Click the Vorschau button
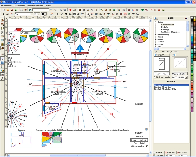The height and width of the screenshot is (157, 196). coord(158,155)
